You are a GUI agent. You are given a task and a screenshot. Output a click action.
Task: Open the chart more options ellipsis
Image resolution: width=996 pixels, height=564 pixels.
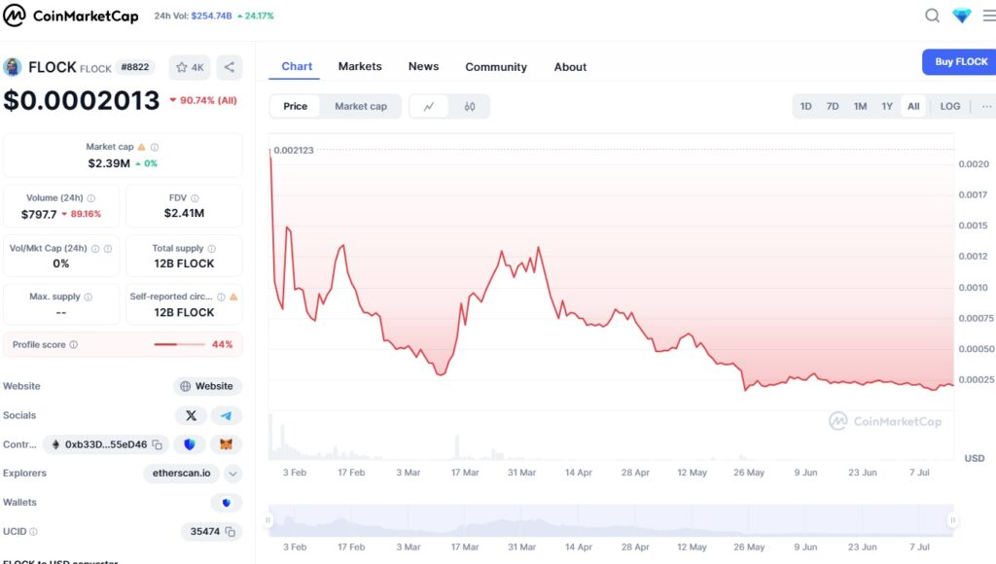point(986,106)
